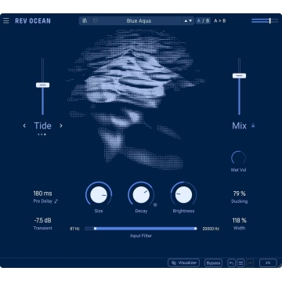Click the Input Filter high cutoff handle
Screen dimensions: 282x282
[196, 229]
